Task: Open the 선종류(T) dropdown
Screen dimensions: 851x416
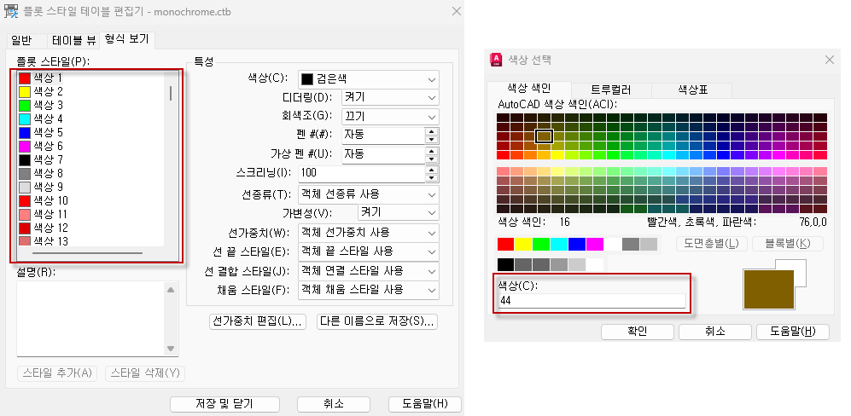Action: [x=369, y=194]
